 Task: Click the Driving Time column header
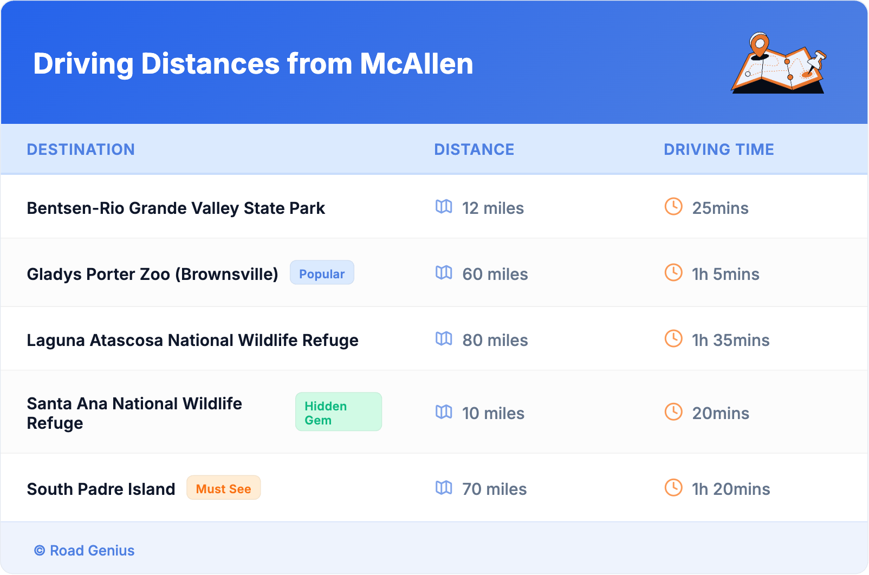(x=719, y=149)
